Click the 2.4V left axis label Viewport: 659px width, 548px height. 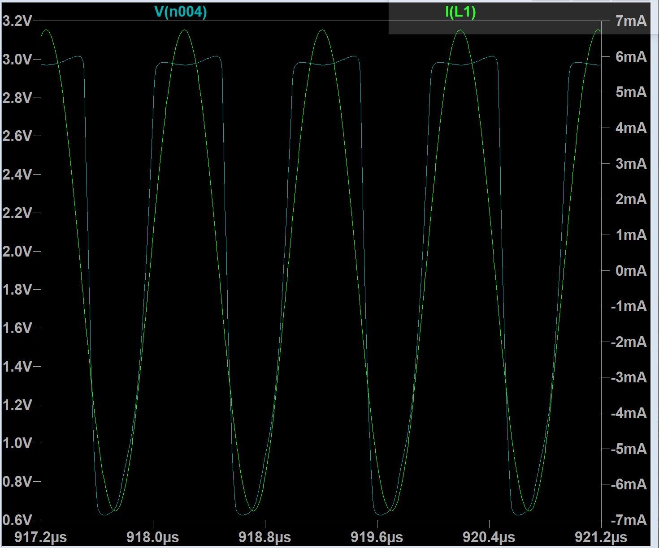17,174
